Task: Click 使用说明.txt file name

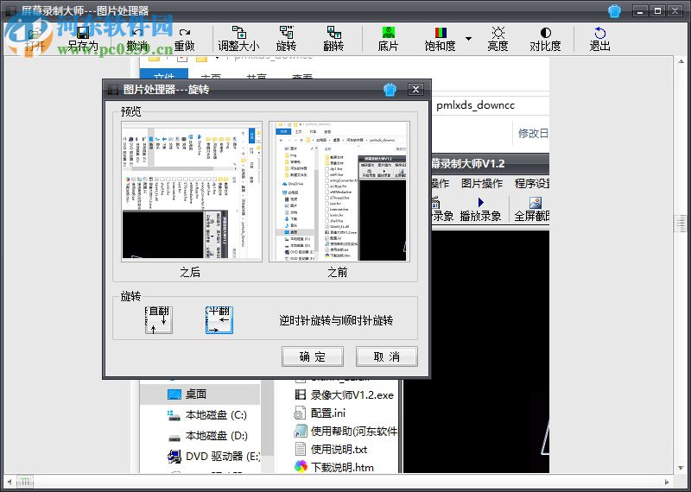Action: click(339, 450)
